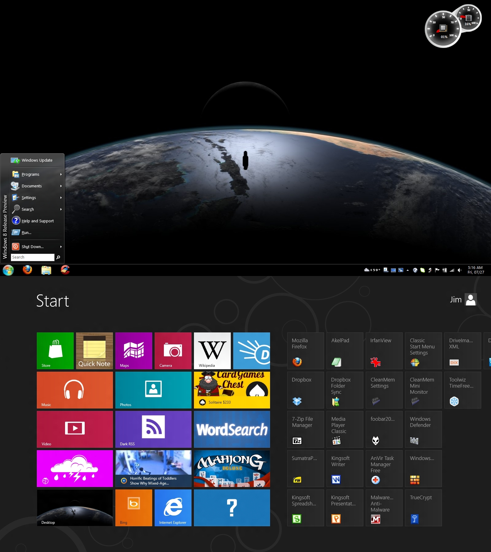Open AnVir Task Manager Free tile
The image size is (491, 552).
point(384,468)
